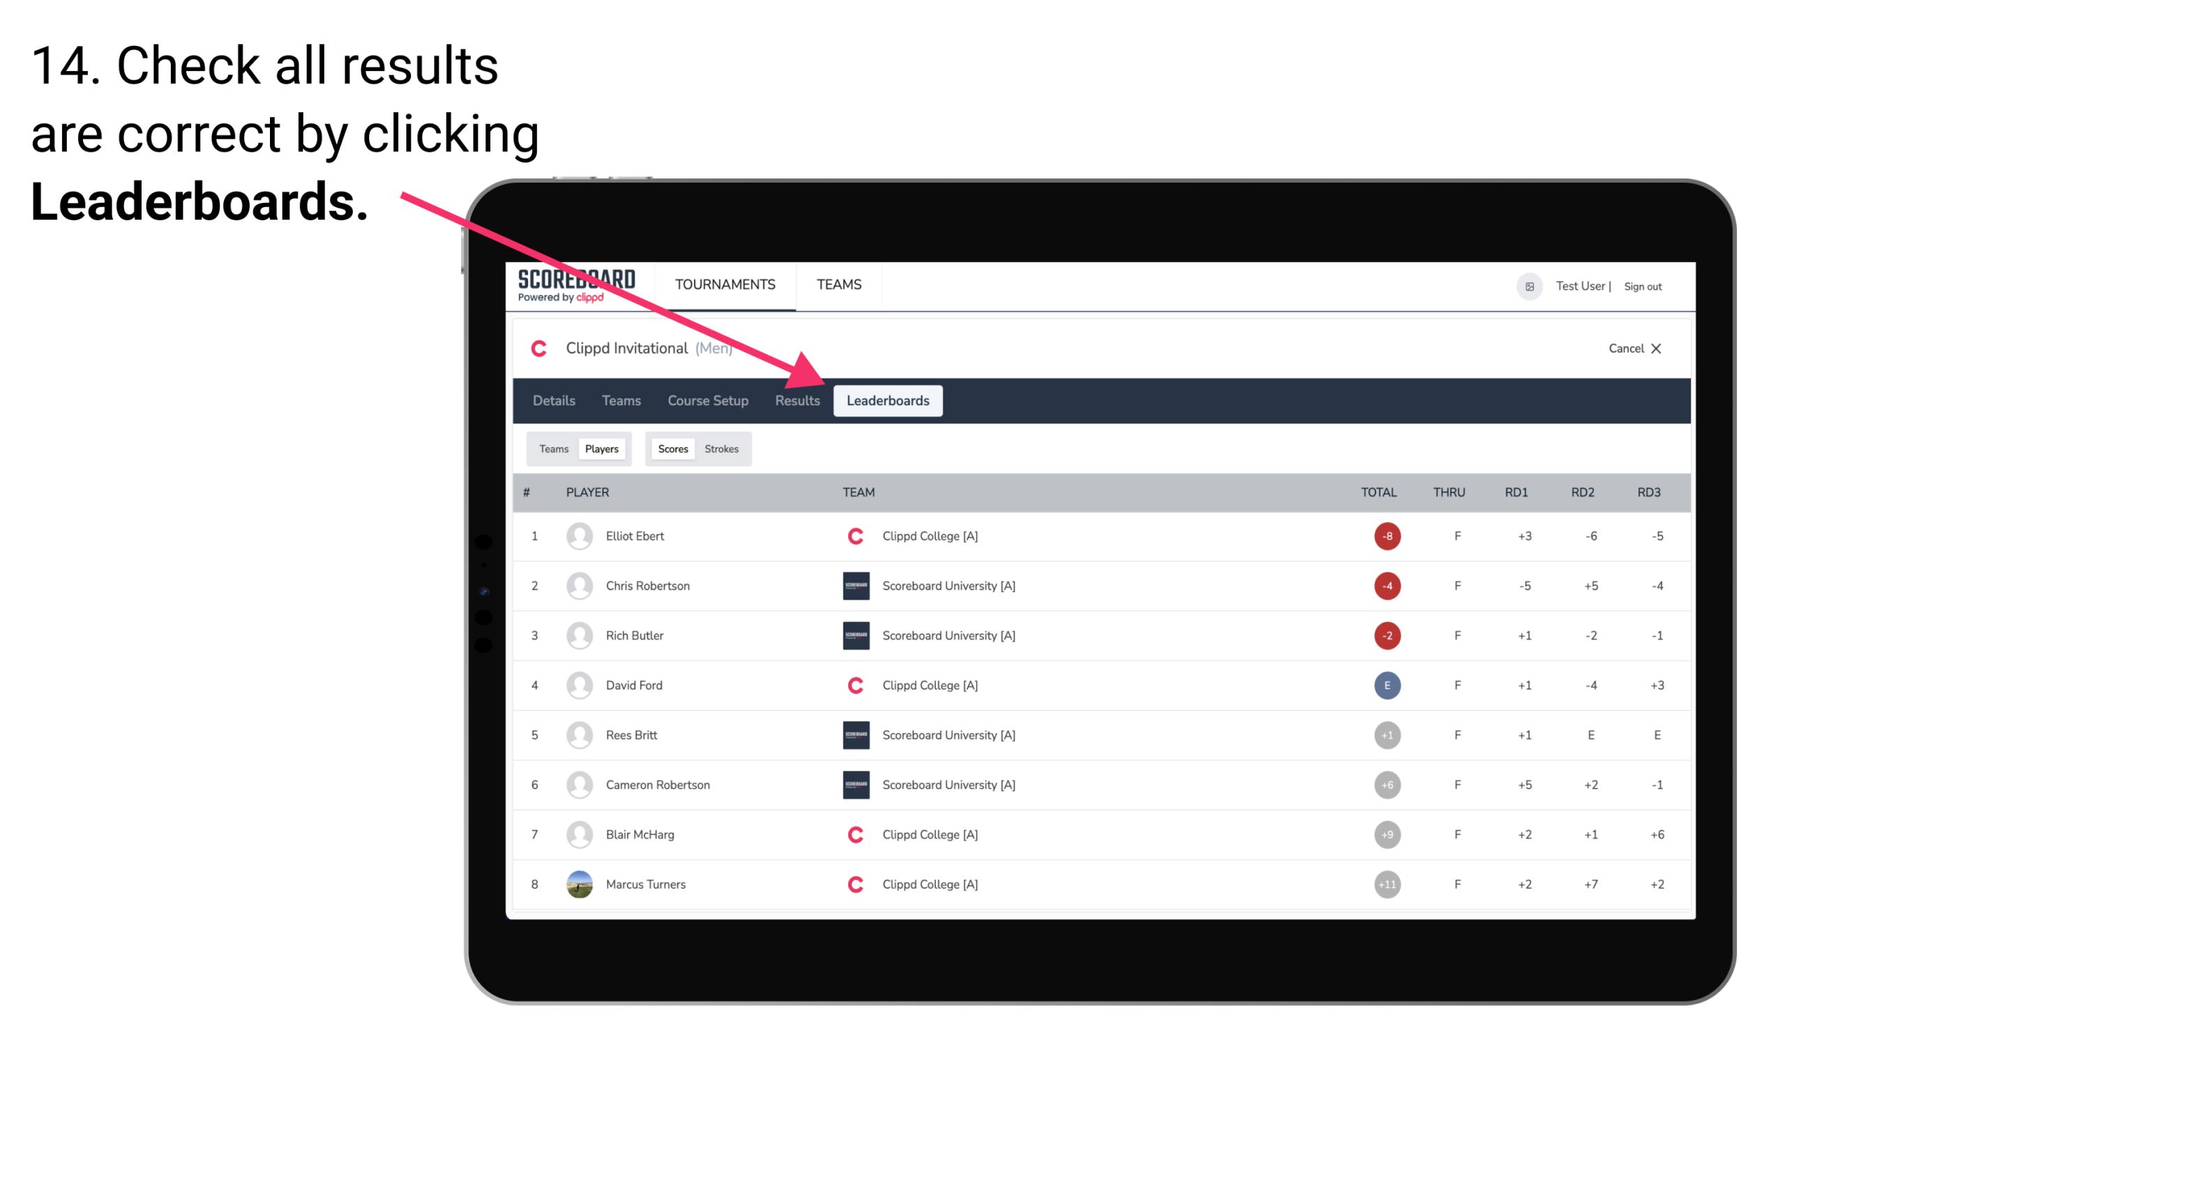Select the Players filter toggle button
Viewport: 2198px width, 1182px height.
click(x=600, y=448)
